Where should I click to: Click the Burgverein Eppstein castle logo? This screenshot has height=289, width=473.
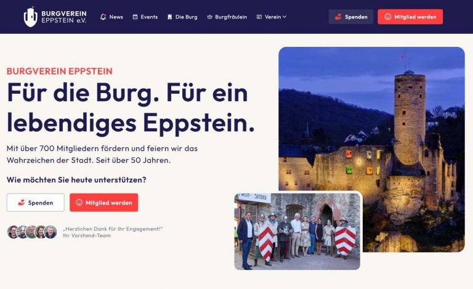point(30,17)
